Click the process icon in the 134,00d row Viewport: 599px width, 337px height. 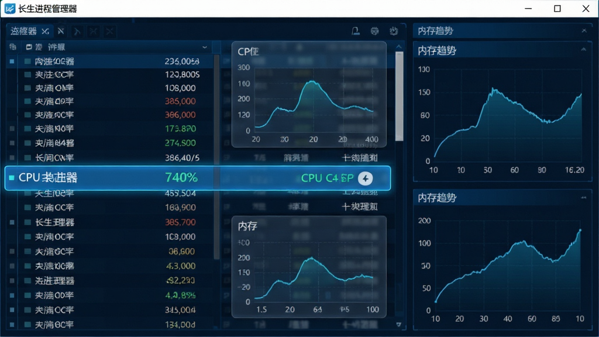27,325
